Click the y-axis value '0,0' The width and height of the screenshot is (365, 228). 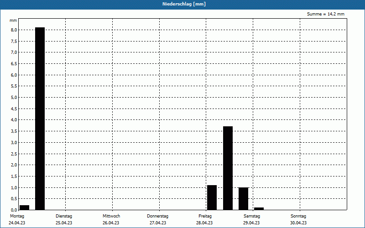pyautogui.click(x=14, y=210)
